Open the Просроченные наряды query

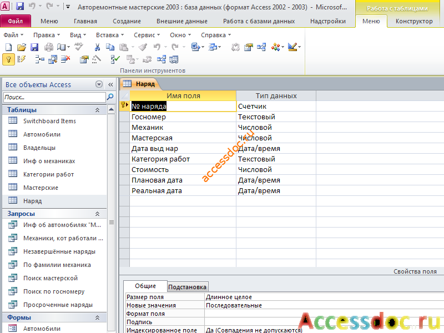point(58,305)
